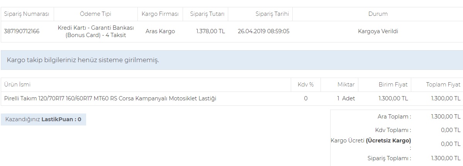Viewport: 463px width, 166px height.
Task: Click the Ürün İsmi column header
Action: tap(17, 85)
